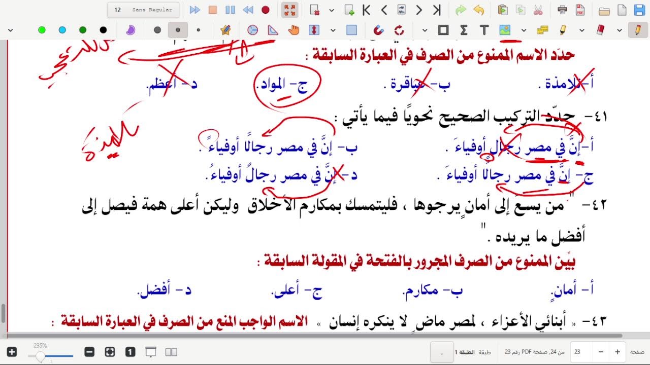Pick the dark green pen color

[x=83, y=30]
